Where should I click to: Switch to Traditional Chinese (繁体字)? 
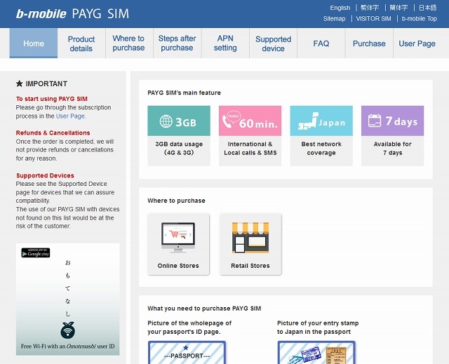(370, 8)
